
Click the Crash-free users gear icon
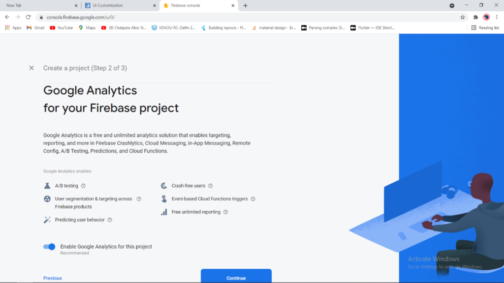pos(164,186)
